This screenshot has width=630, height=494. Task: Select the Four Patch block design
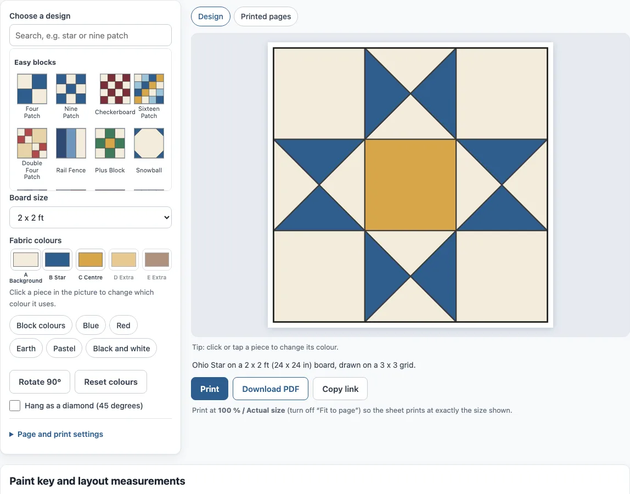[32, 97]
